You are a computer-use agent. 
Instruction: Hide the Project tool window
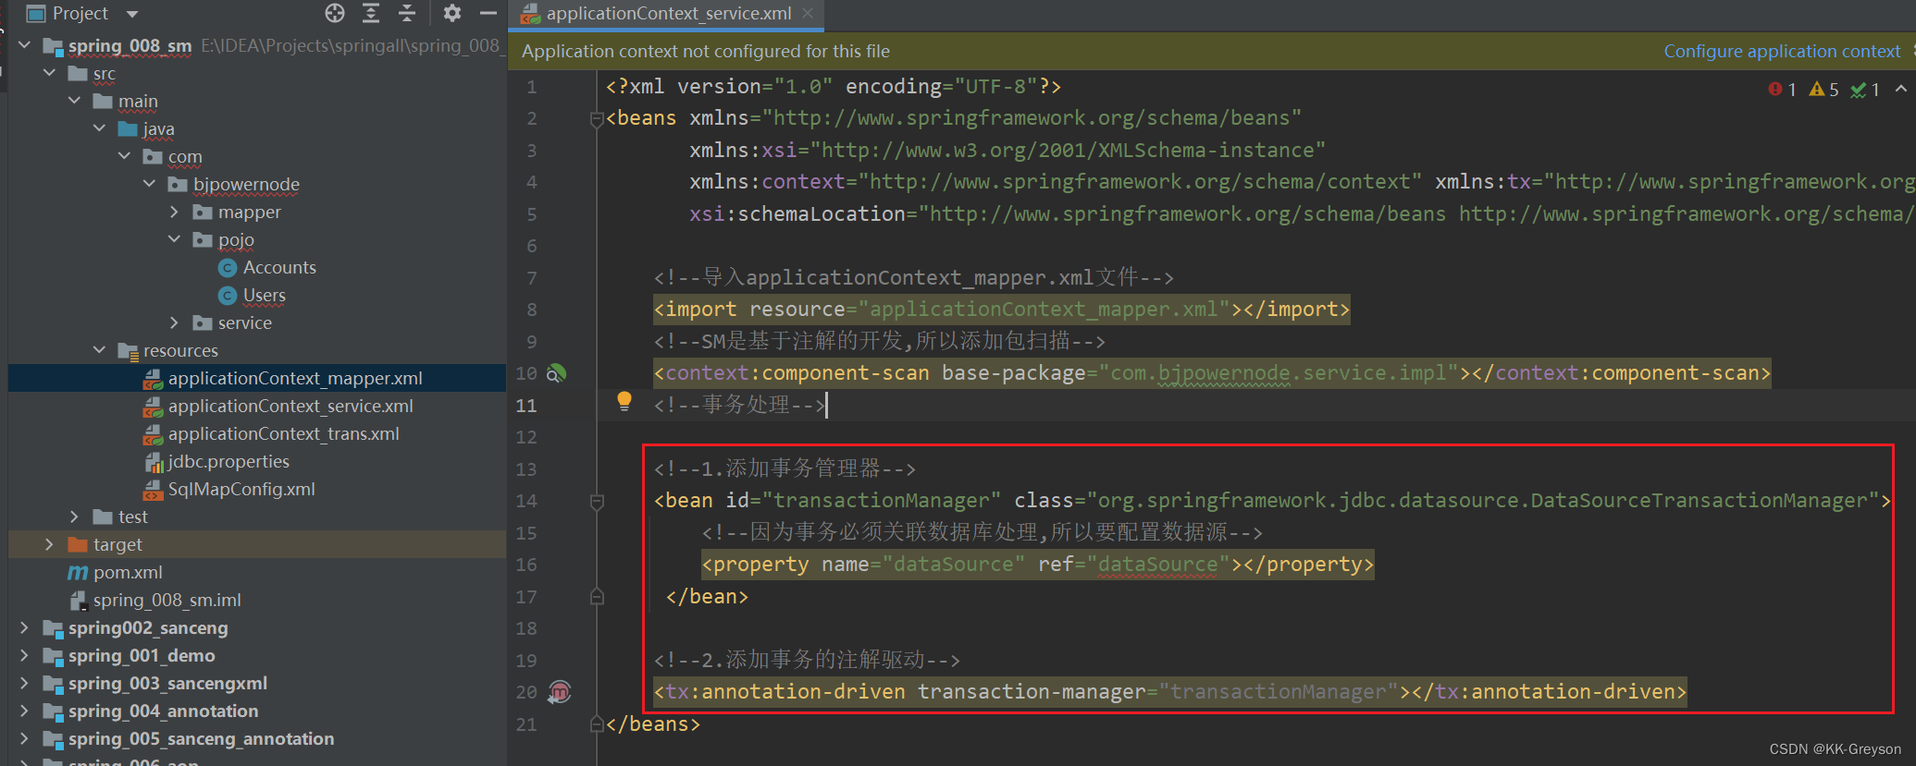tap(488, 13)
